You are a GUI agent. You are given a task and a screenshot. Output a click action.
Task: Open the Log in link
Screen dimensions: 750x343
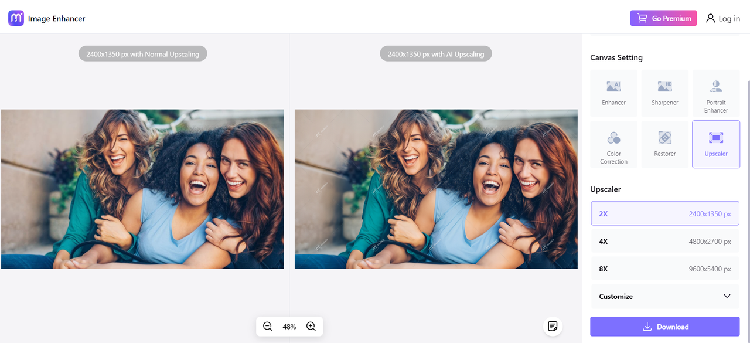coord(723,18)
